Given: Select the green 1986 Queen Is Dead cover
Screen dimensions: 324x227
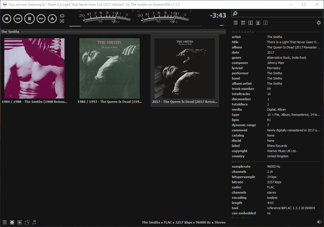Looking at the screenshot, I should pos(109,68).
